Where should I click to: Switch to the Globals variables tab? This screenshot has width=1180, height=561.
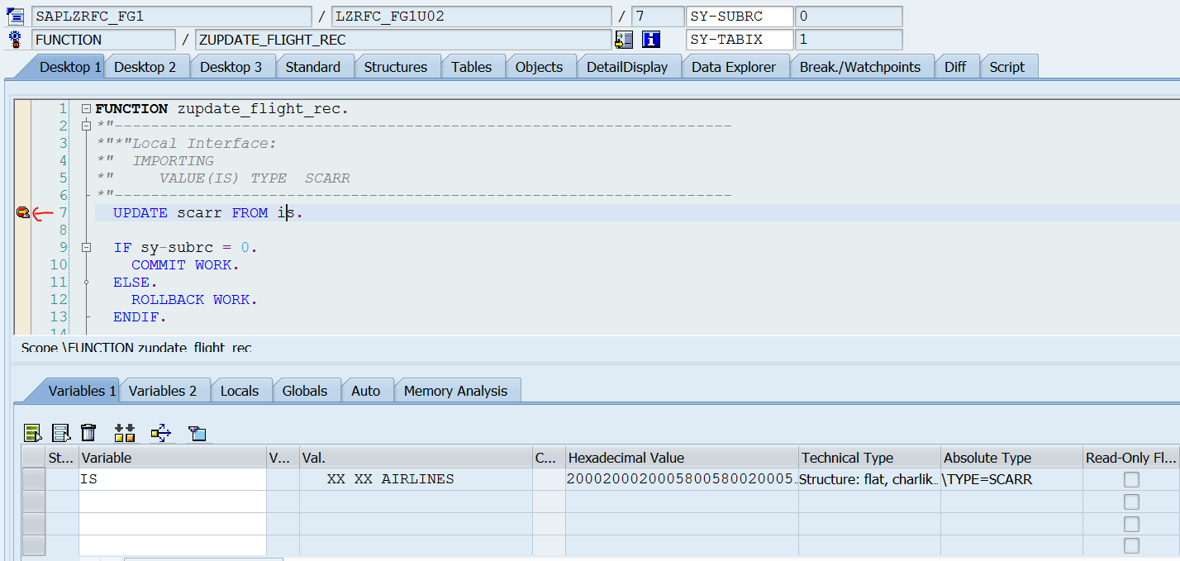point(307,390)
